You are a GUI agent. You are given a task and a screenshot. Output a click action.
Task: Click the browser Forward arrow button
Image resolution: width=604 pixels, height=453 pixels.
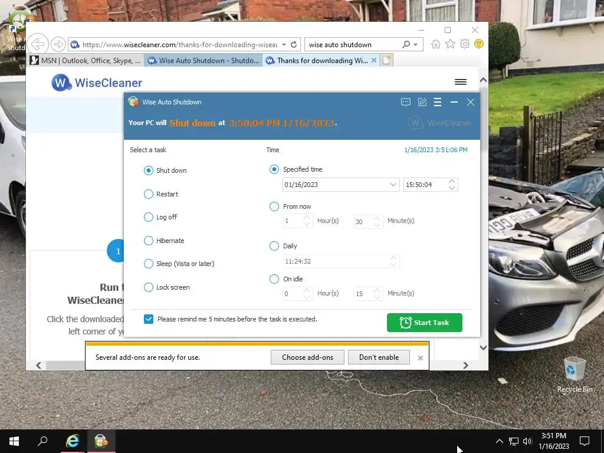point(58,44)
